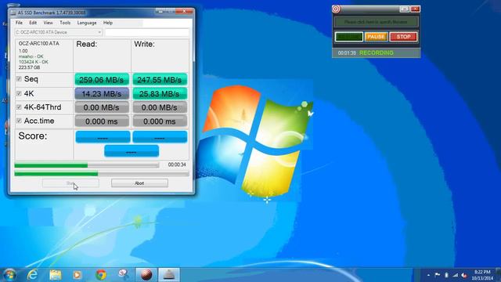501x282 pixels.
Task: Open the Tools menu
Action: point(65,23)
